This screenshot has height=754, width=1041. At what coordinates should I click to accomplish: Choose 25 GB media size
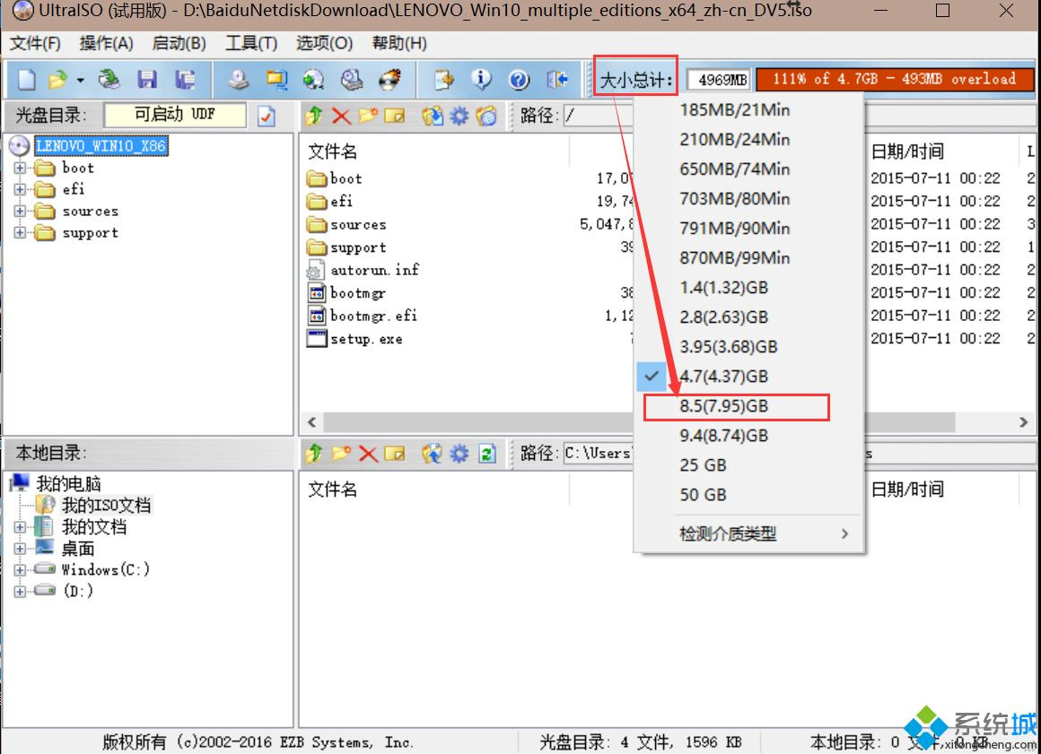(748, 465)
